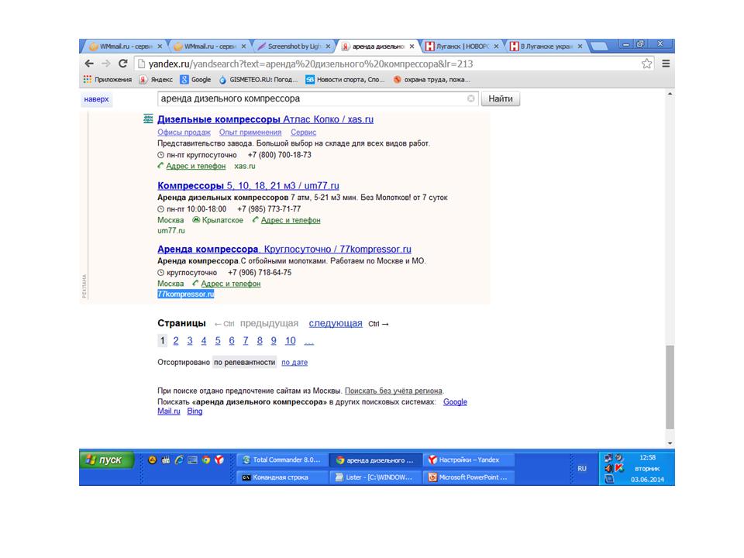Open the Google bookmark

[195, 80]
